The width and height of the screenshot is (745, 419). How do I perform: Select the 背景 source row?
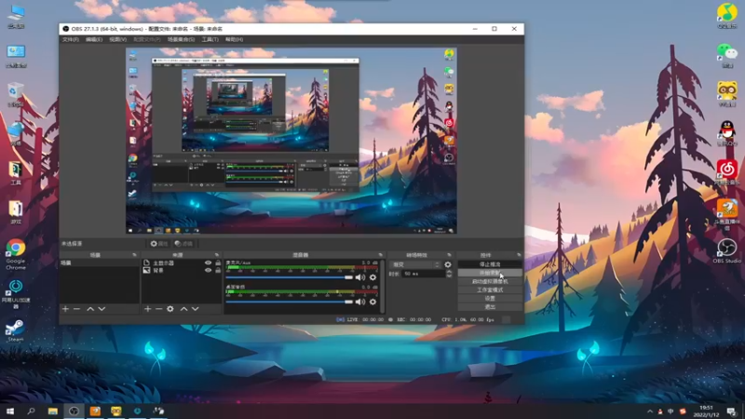182,270
